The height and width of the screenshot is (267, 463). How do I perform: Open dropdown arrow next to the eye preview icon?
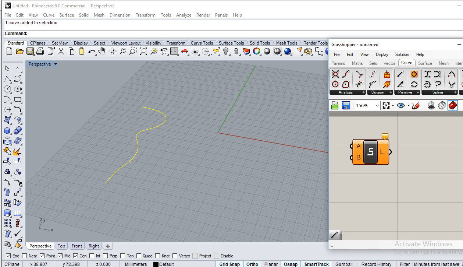[x=408, y=106]
